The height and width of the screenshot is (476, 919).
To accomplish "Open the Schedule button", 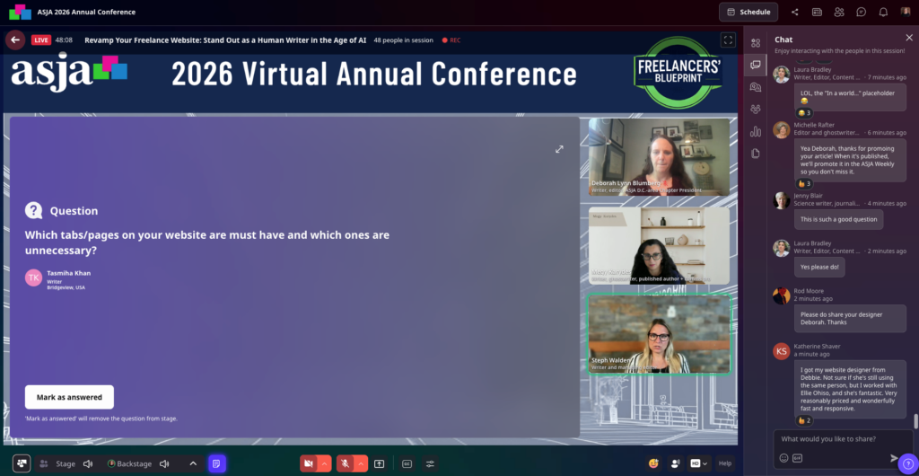I will tap(748, 12).
